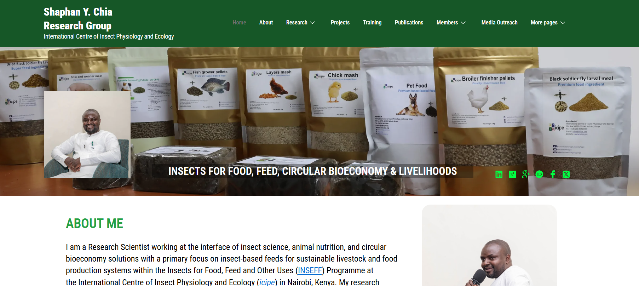Click the Google Plus icon

click(x=526, y=174)
